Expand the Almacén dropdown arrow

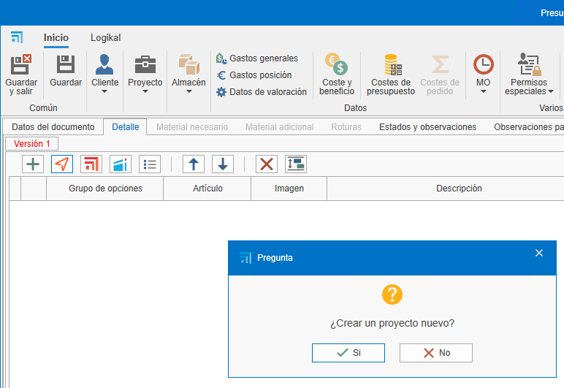pos(188,91)
